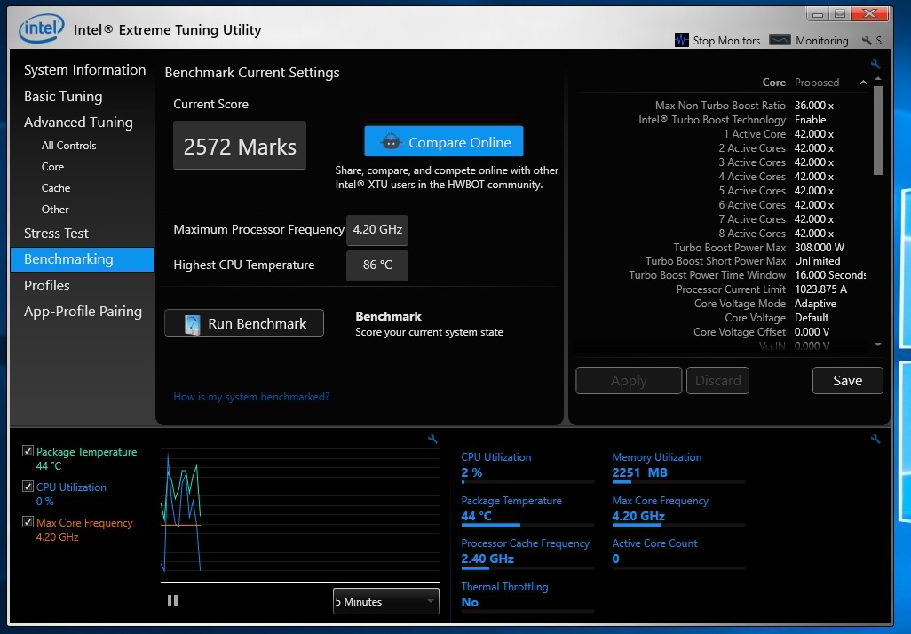The width and height of the screenshot is (911, 634).
Task: Select Advanced Tuning in the sidebar
Action: tap(78, 122)
